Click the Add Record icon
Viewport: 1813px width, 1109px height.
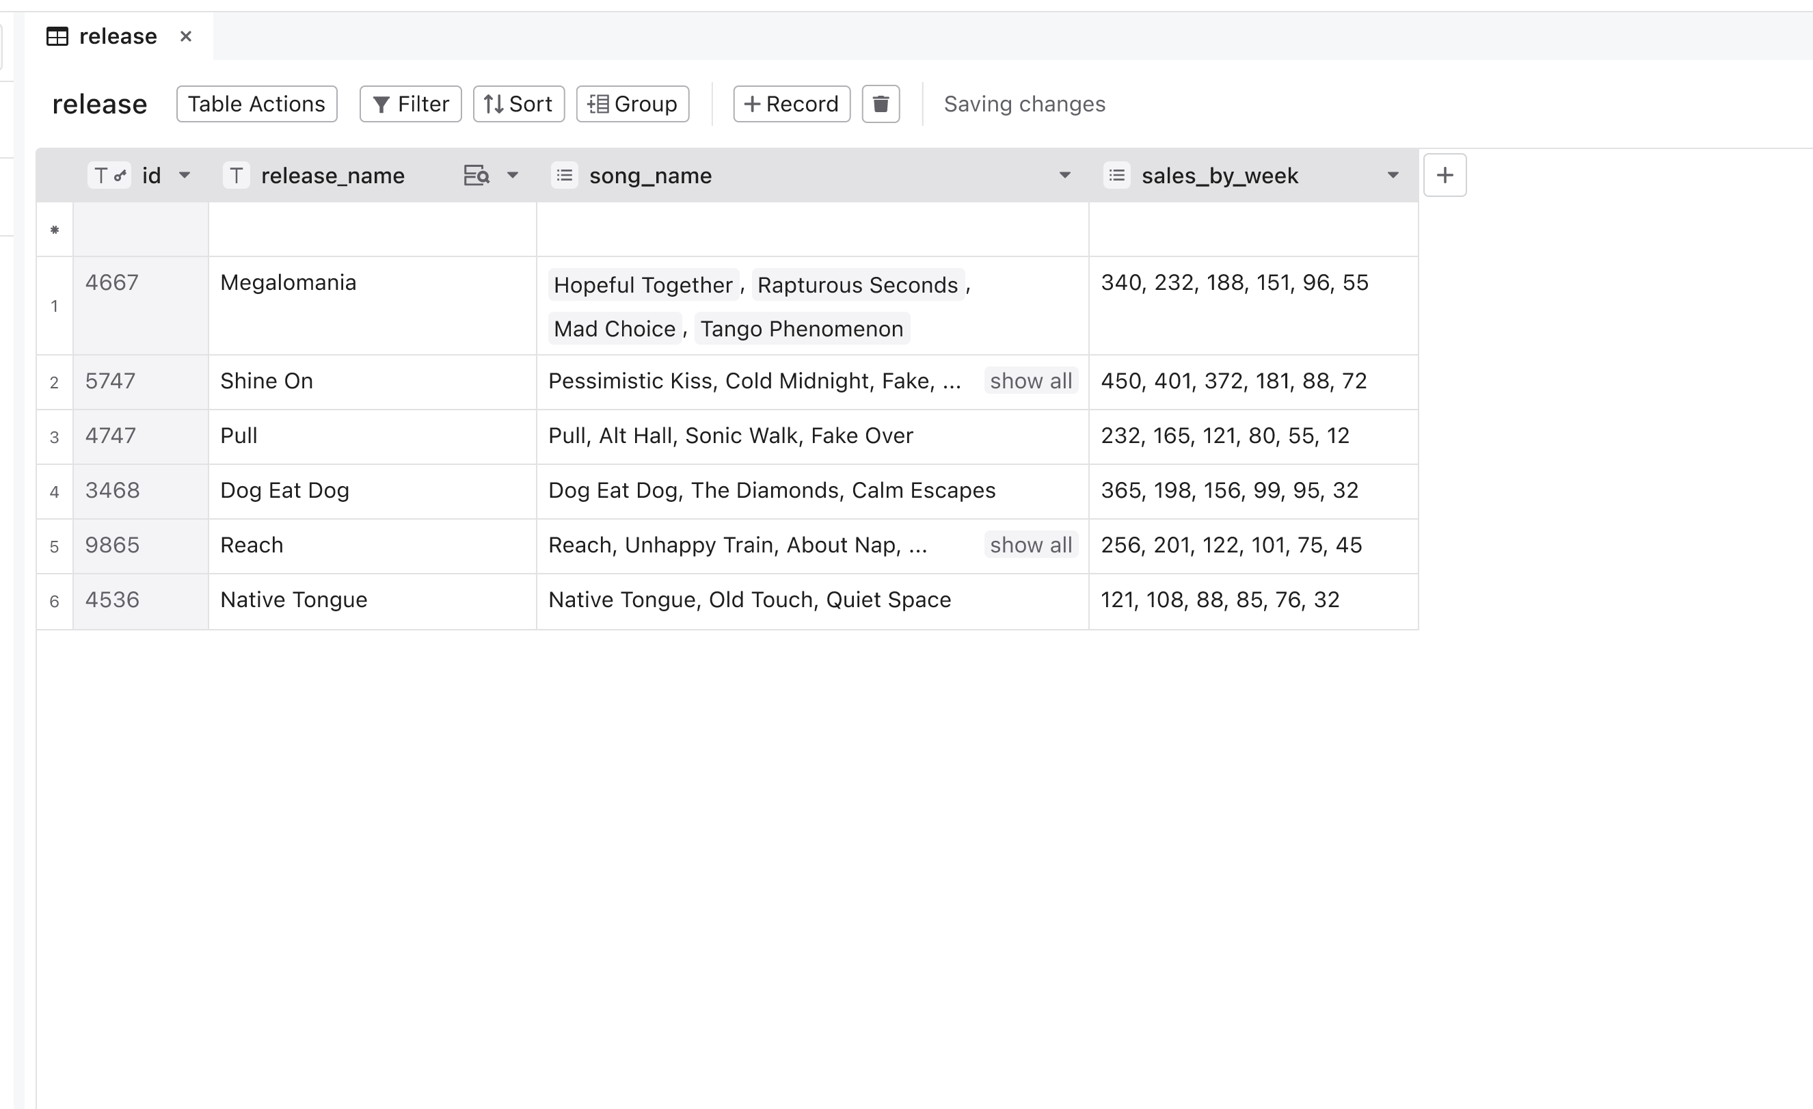(789, 104)
